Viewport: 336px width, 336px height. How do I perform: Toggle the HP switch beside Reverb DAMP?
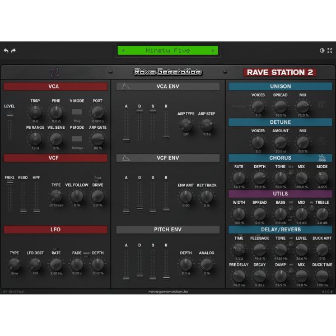click(x=291, y=270)
